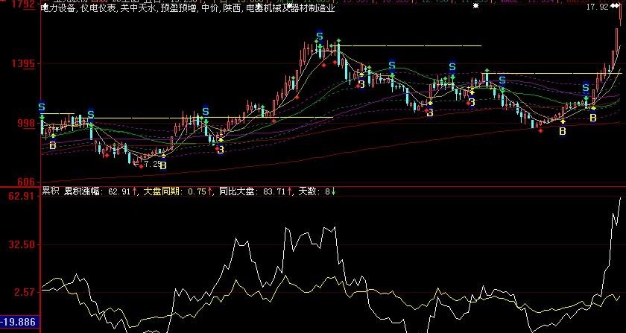Click the red up arrow after 同比大盘: 83.71
The width and height of the screenshot is (626, 333).
click(289, 191)
